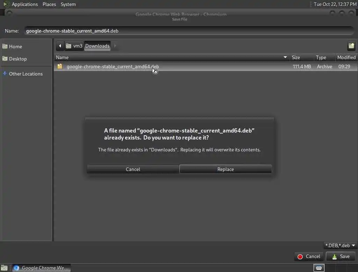Screen dimensions: 358x272
Task: Sort files by the Modified column
Action: tap(346, 58)
